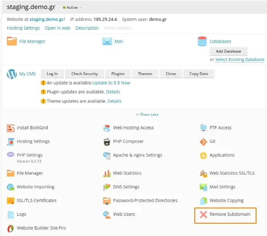267x236 pixels.
Task: Click the Website Importing label
Action: pyautogui.click(x=35, y=187)
